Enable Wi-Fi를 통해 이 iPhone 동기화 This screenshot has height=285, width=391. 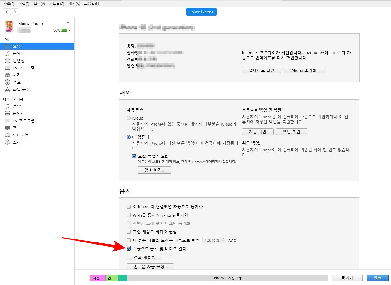pyautogui.click(x=129, y=215)
